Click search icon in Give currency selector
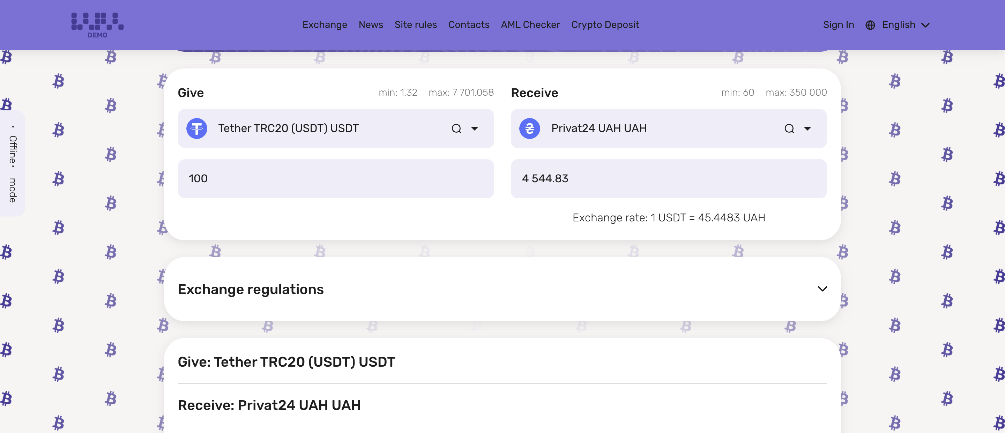 pos(456,129)
